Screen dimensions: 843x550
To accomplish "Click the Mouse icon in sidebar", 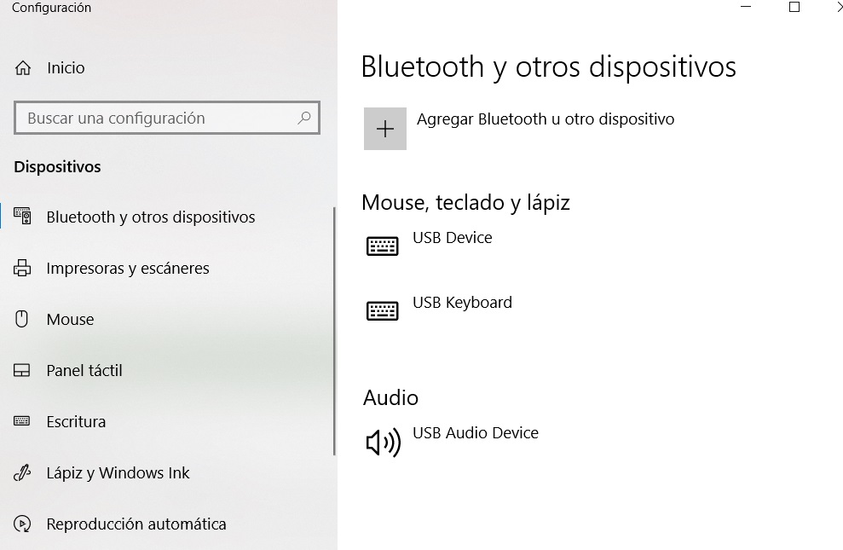I will click(22, 320).
